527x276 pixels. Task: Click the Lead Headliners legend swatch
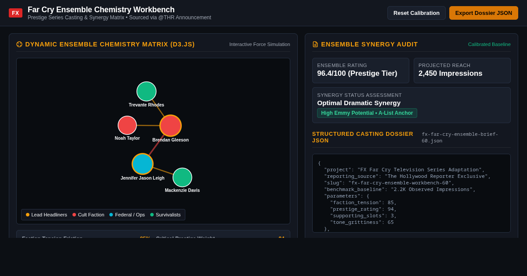tap(28, 215)
